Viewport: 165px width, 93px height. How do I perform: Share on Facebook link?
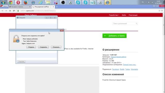point(115,69)
